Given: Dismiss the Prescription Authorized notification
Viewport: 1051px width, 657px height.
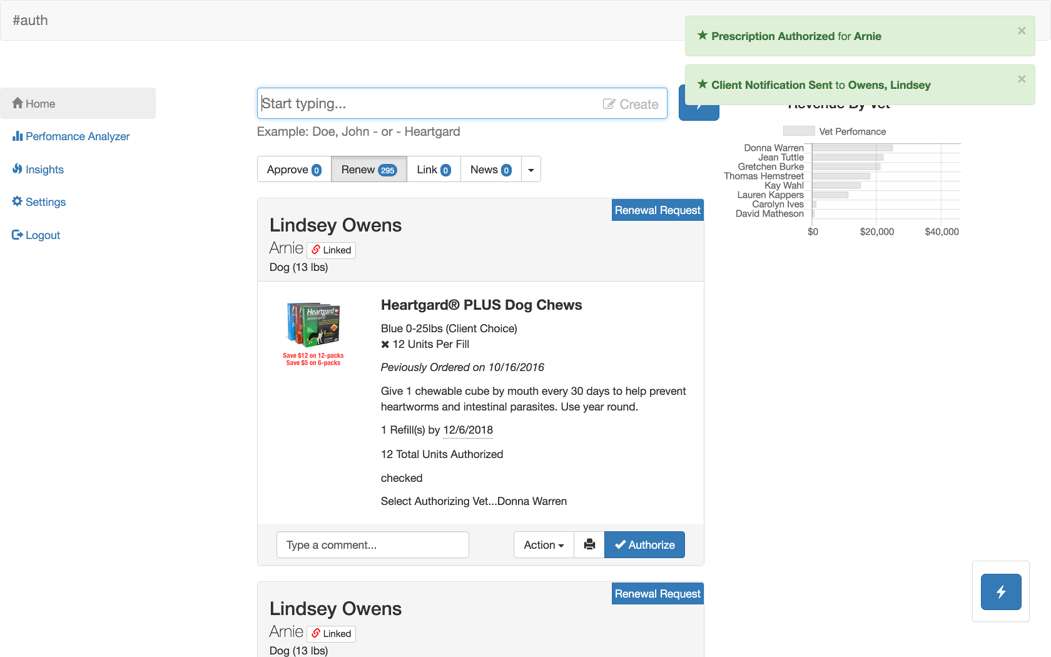Looking at the screenshot, I should click(x=1021, y=31).
